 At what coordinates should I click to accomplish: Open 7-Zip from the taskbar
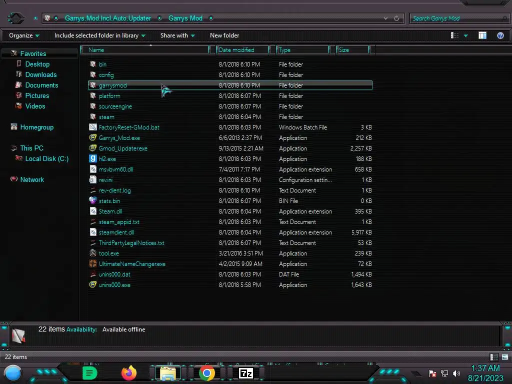pos(246,373)
